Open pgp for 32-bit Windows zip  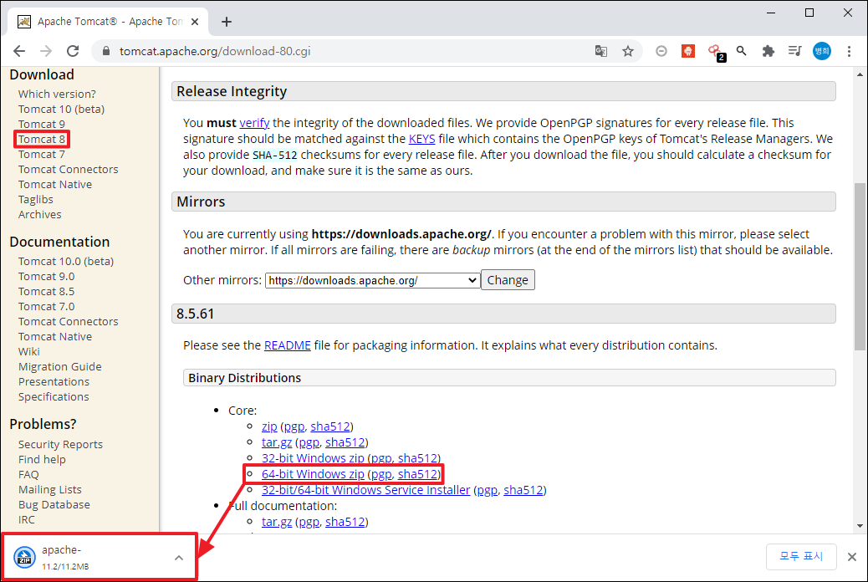click(381, 458)
